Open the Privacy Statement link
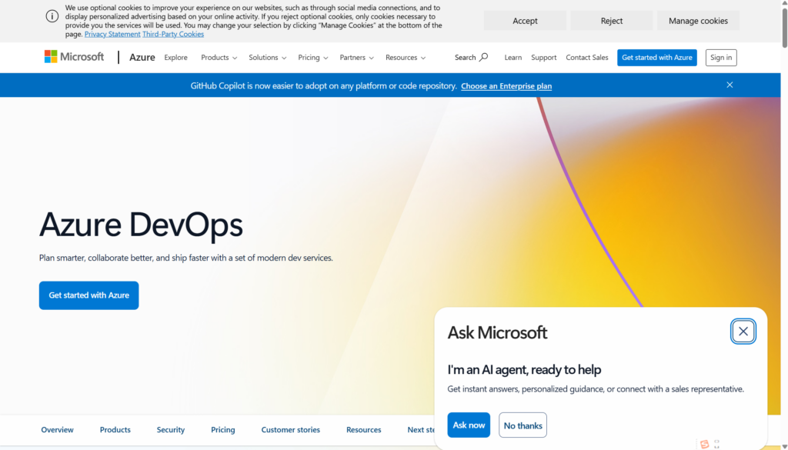This screenshot has width=788, height=450. pos(112,34)
